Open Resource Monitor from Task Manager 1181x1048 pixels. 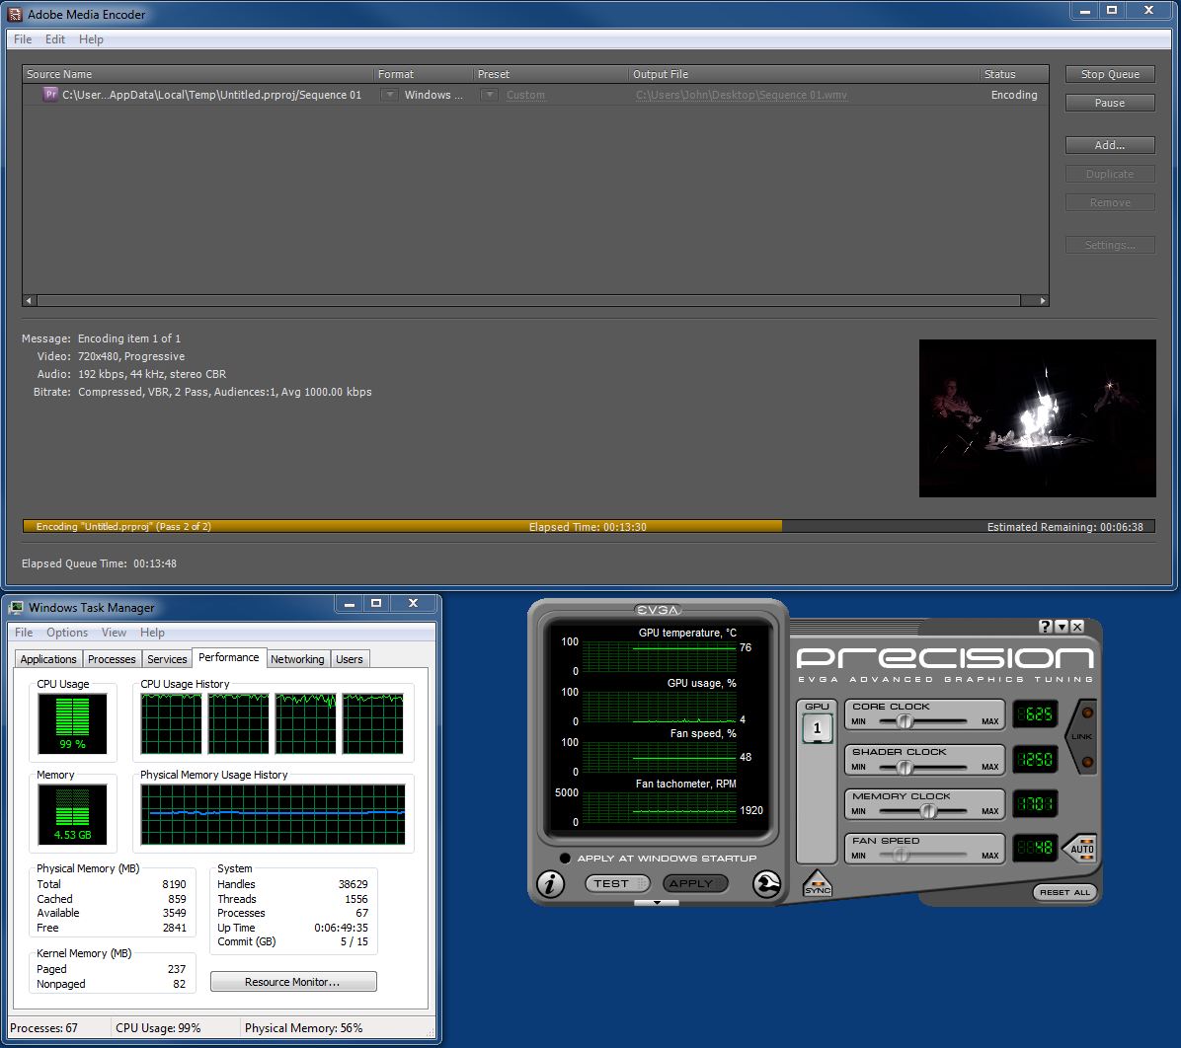point(293,982)
